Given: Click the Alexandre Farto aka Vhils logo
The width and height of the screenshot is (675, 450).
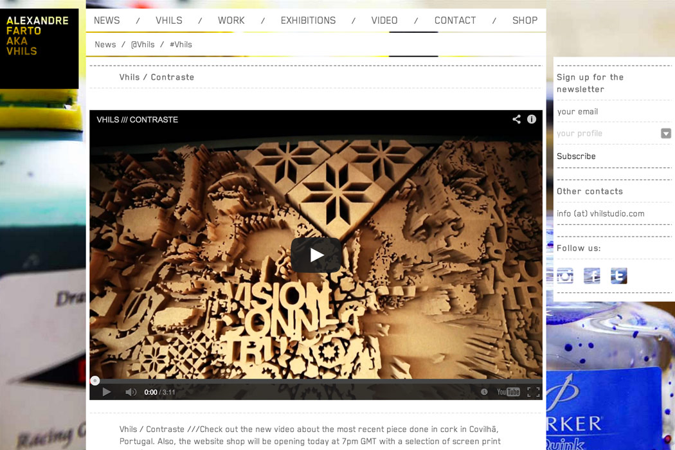Looking at the screenshot, I should pos(39,36).
